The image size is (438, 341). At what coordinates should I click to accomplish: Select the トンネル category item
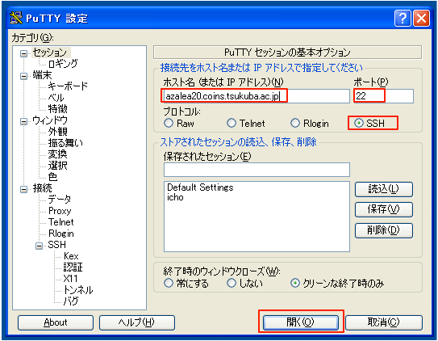click(78, 290)
